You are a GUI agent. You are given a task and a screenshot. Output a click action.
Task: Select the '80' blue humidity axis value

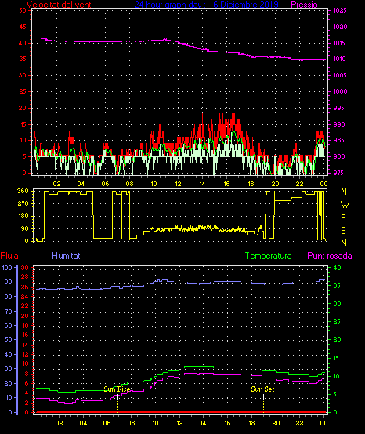click(x=9, y=296)
